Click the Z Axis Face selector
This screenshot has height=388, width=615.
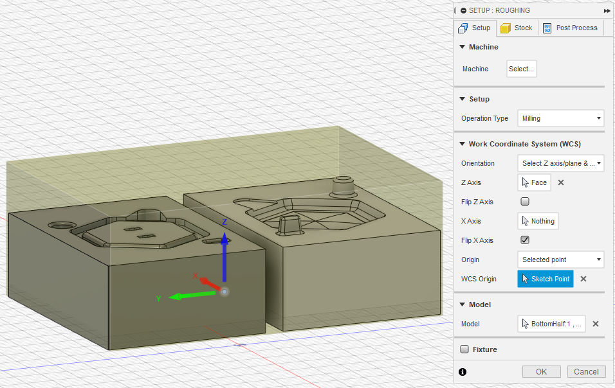pyautogui.click(x=534, y=182)
